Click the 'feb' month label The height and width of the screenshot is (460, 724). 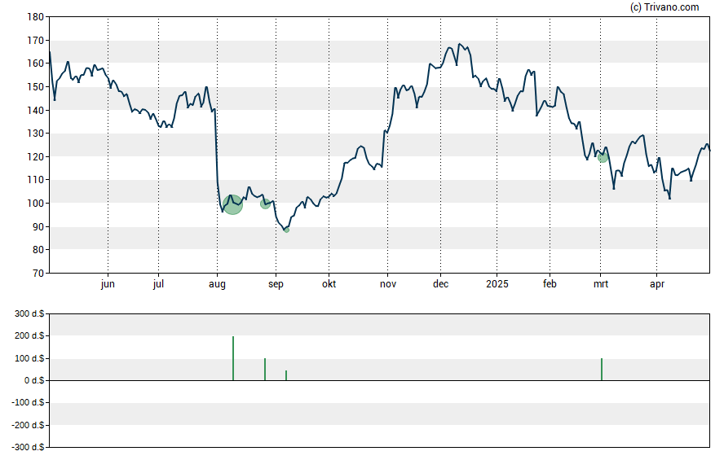550,284
